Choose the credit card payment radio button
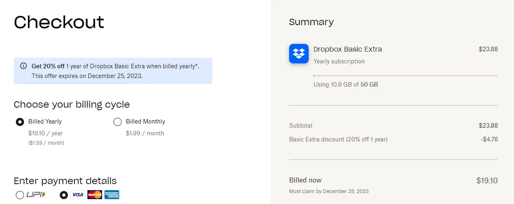 [x=63, y=195]
